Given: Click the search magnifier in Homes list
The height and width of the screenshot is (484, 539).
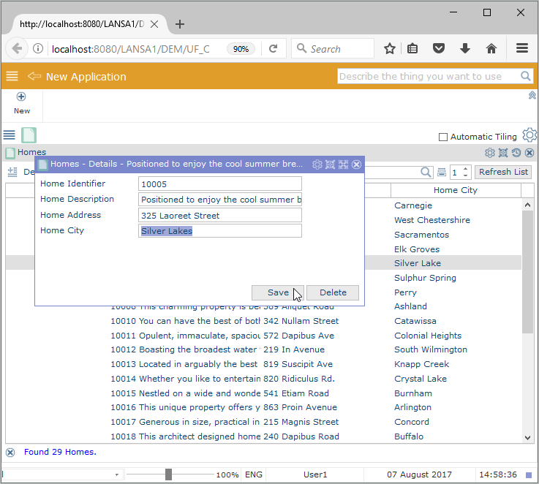Looking at the screenshot, I should pyautogui.click(x=426, y=173).
